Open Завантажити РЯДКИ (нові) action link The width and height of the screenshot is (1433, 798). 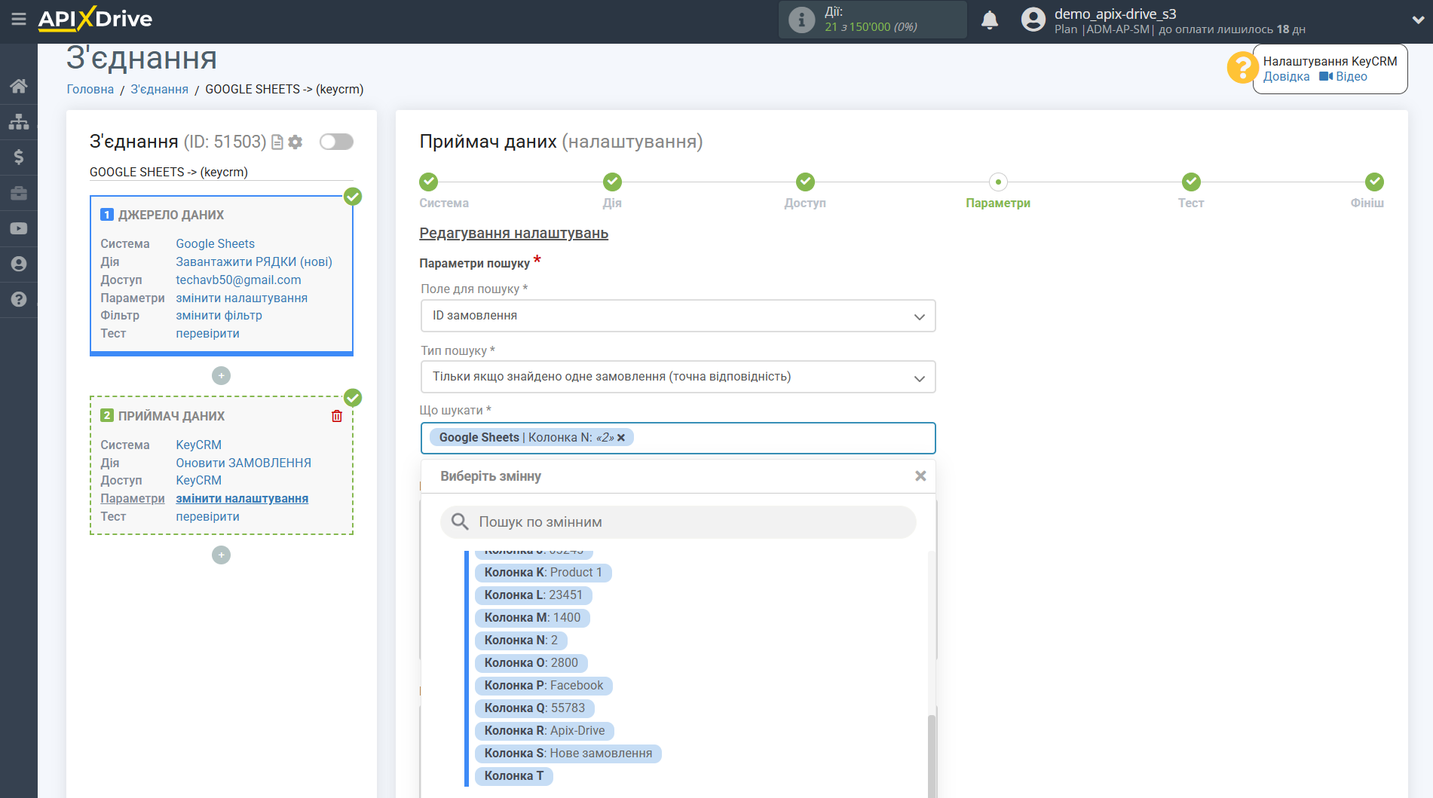(x=254, y=261)
